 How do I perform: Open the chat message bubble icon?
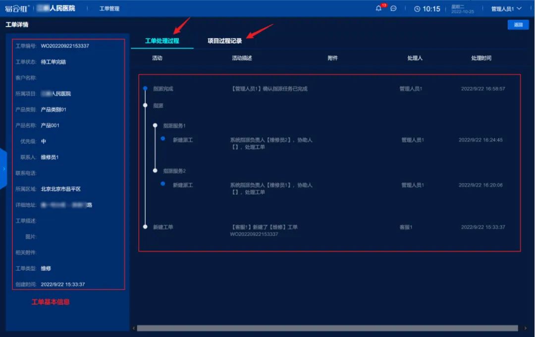pos(393,8)
